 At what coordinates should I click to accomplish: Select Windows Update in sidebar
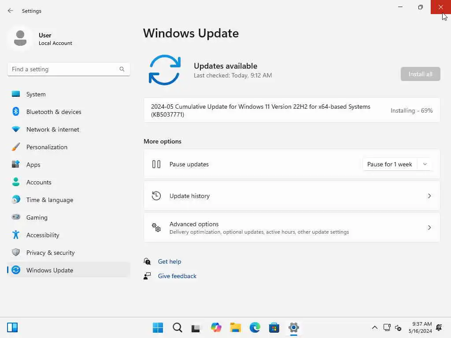[x=68, y=270]
